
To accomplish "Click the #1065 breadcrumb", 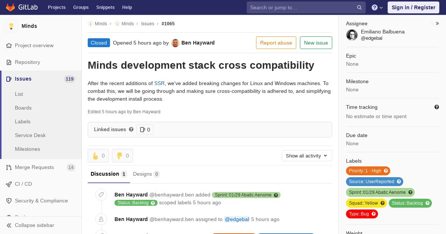I will click(168, 23).
